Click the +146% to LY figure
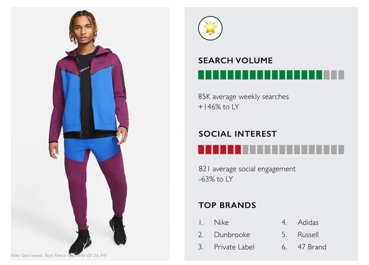Viewport: 369px width, 265px height. [218, 106]
